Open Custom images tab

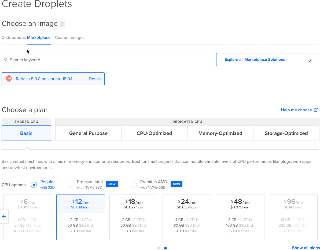click(x=69, y=38)
